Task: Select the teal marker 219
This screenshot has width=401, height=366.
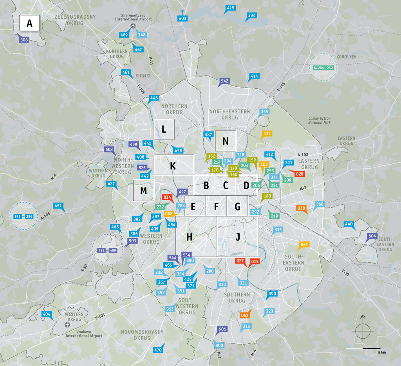Action: pyautogui.click(x=274, y=216)
